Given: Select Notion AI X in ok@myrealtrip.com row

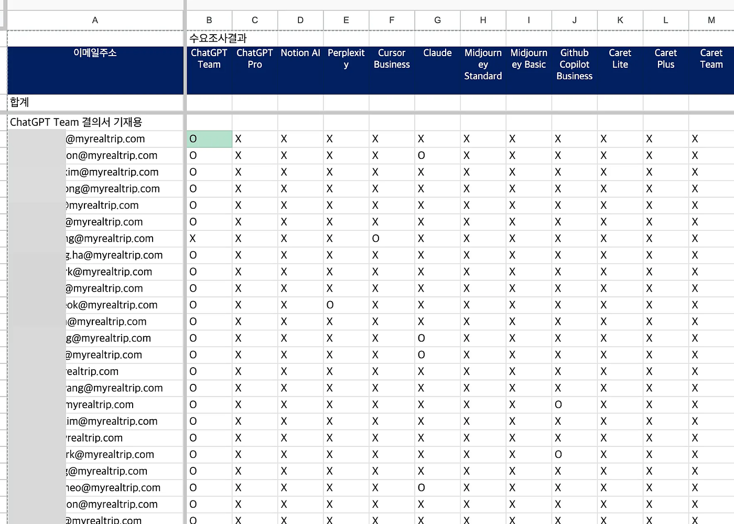Looking at the screenshot, I should [x=300, y=305].
